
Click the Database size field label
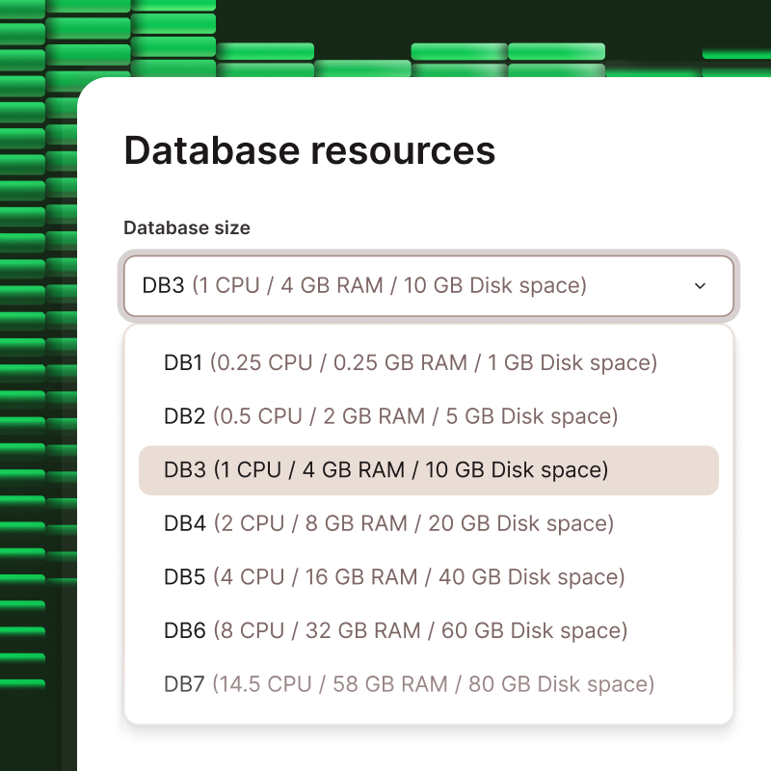pyautogui.click(x=186, y=228)
